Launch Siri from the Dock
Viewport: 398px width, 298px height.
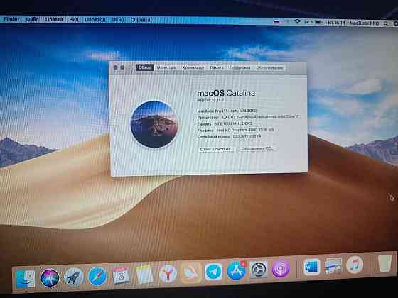(50, 278)
